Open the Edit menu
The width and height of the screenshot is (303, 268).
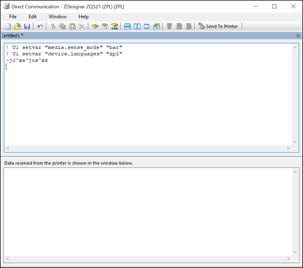point(33,17)
